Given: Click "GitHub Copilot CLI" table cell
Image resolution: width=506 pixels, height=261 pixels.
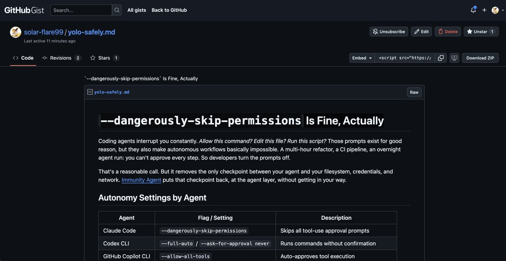Looking at the screenshot, I should pos(126,256).
